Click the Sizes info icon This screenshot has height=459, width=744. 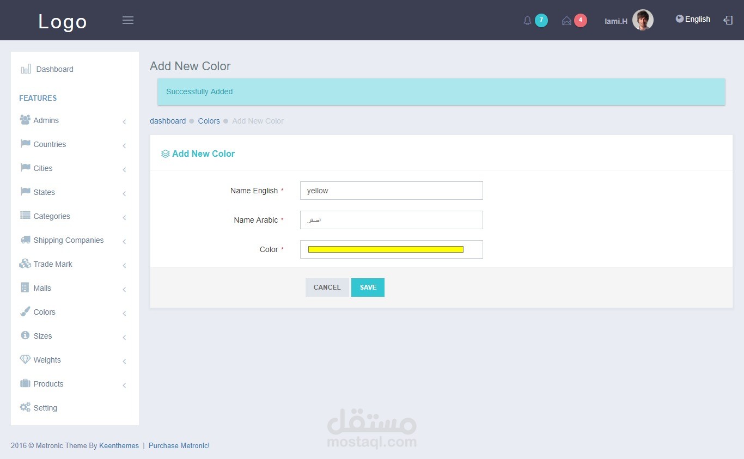25,335
